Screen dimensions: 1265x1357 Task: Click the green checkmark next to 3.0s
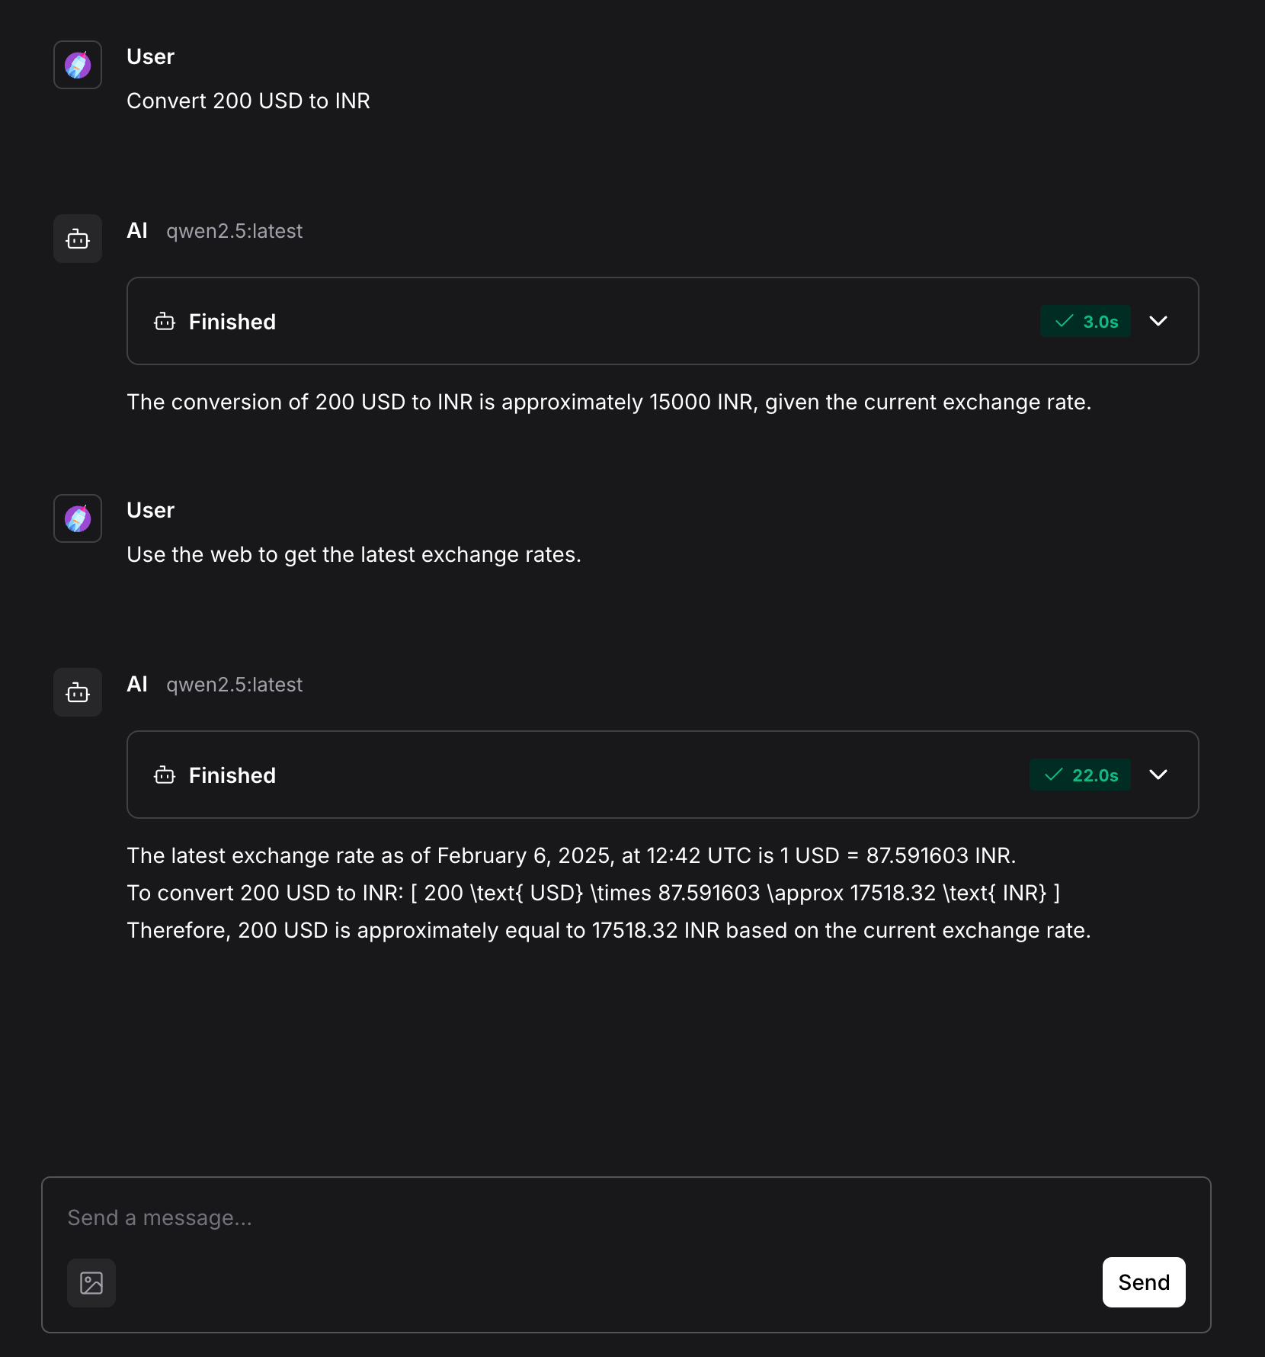pyautogui.click(x=1064, y=322)
